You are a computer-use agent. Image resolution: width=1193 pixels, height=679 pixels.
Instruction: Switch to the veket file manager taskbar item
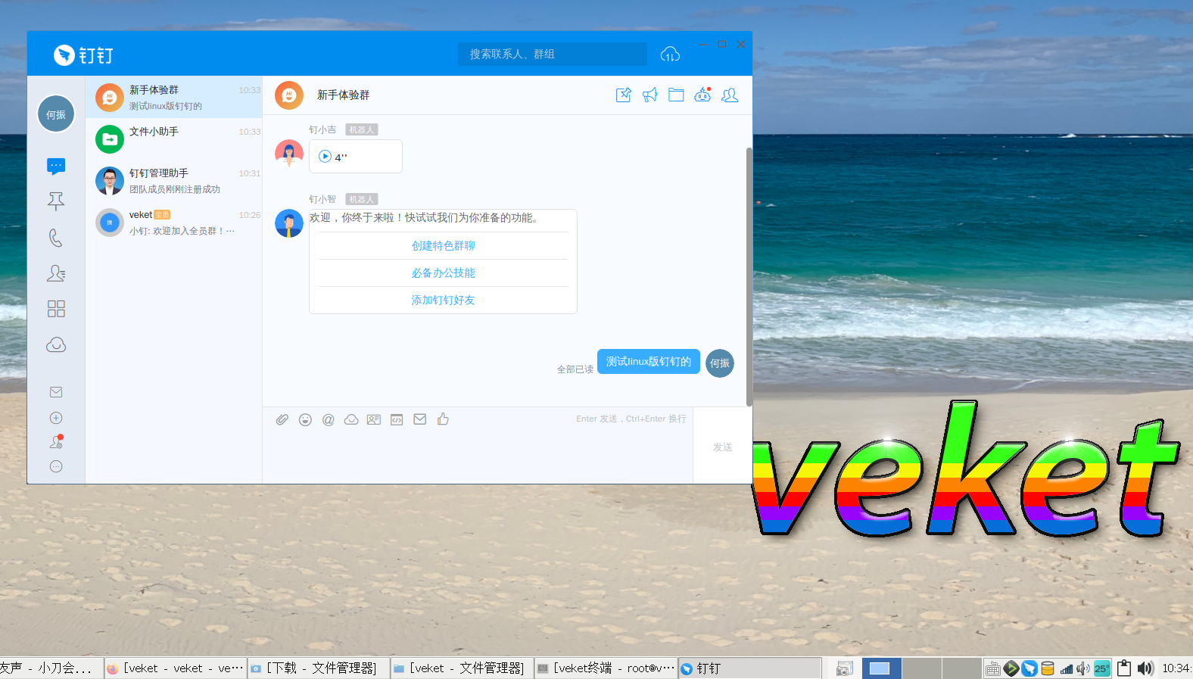[463, 668]
